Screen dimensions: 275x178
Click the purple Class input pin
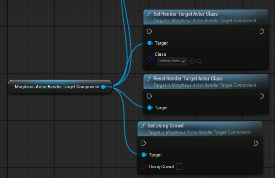click(x=150, y=58)
